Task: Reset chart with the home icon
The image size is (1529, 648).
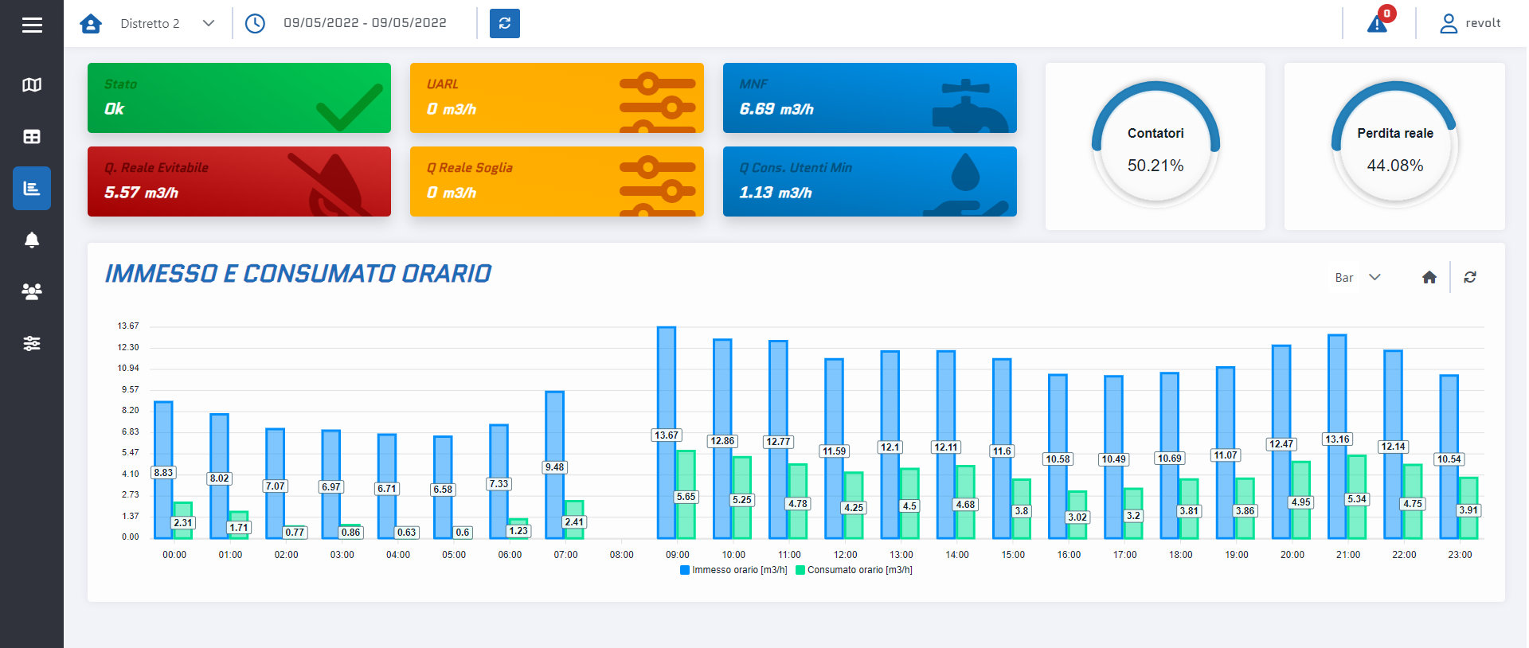Action: [1429, 277]
